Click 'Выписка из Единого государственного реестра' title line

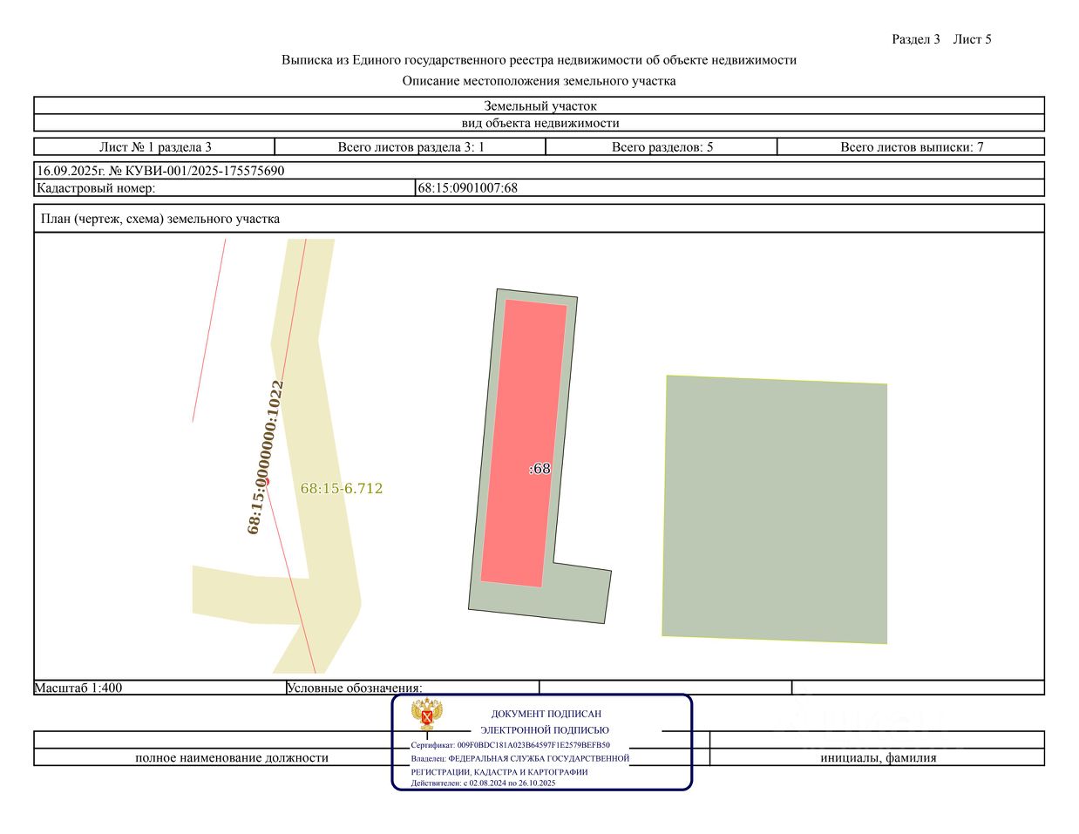[539, 60]
